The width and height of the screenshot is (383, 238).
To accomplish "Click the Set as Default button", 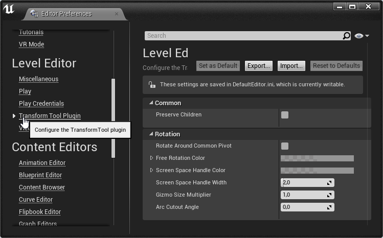I will (218, 66).
